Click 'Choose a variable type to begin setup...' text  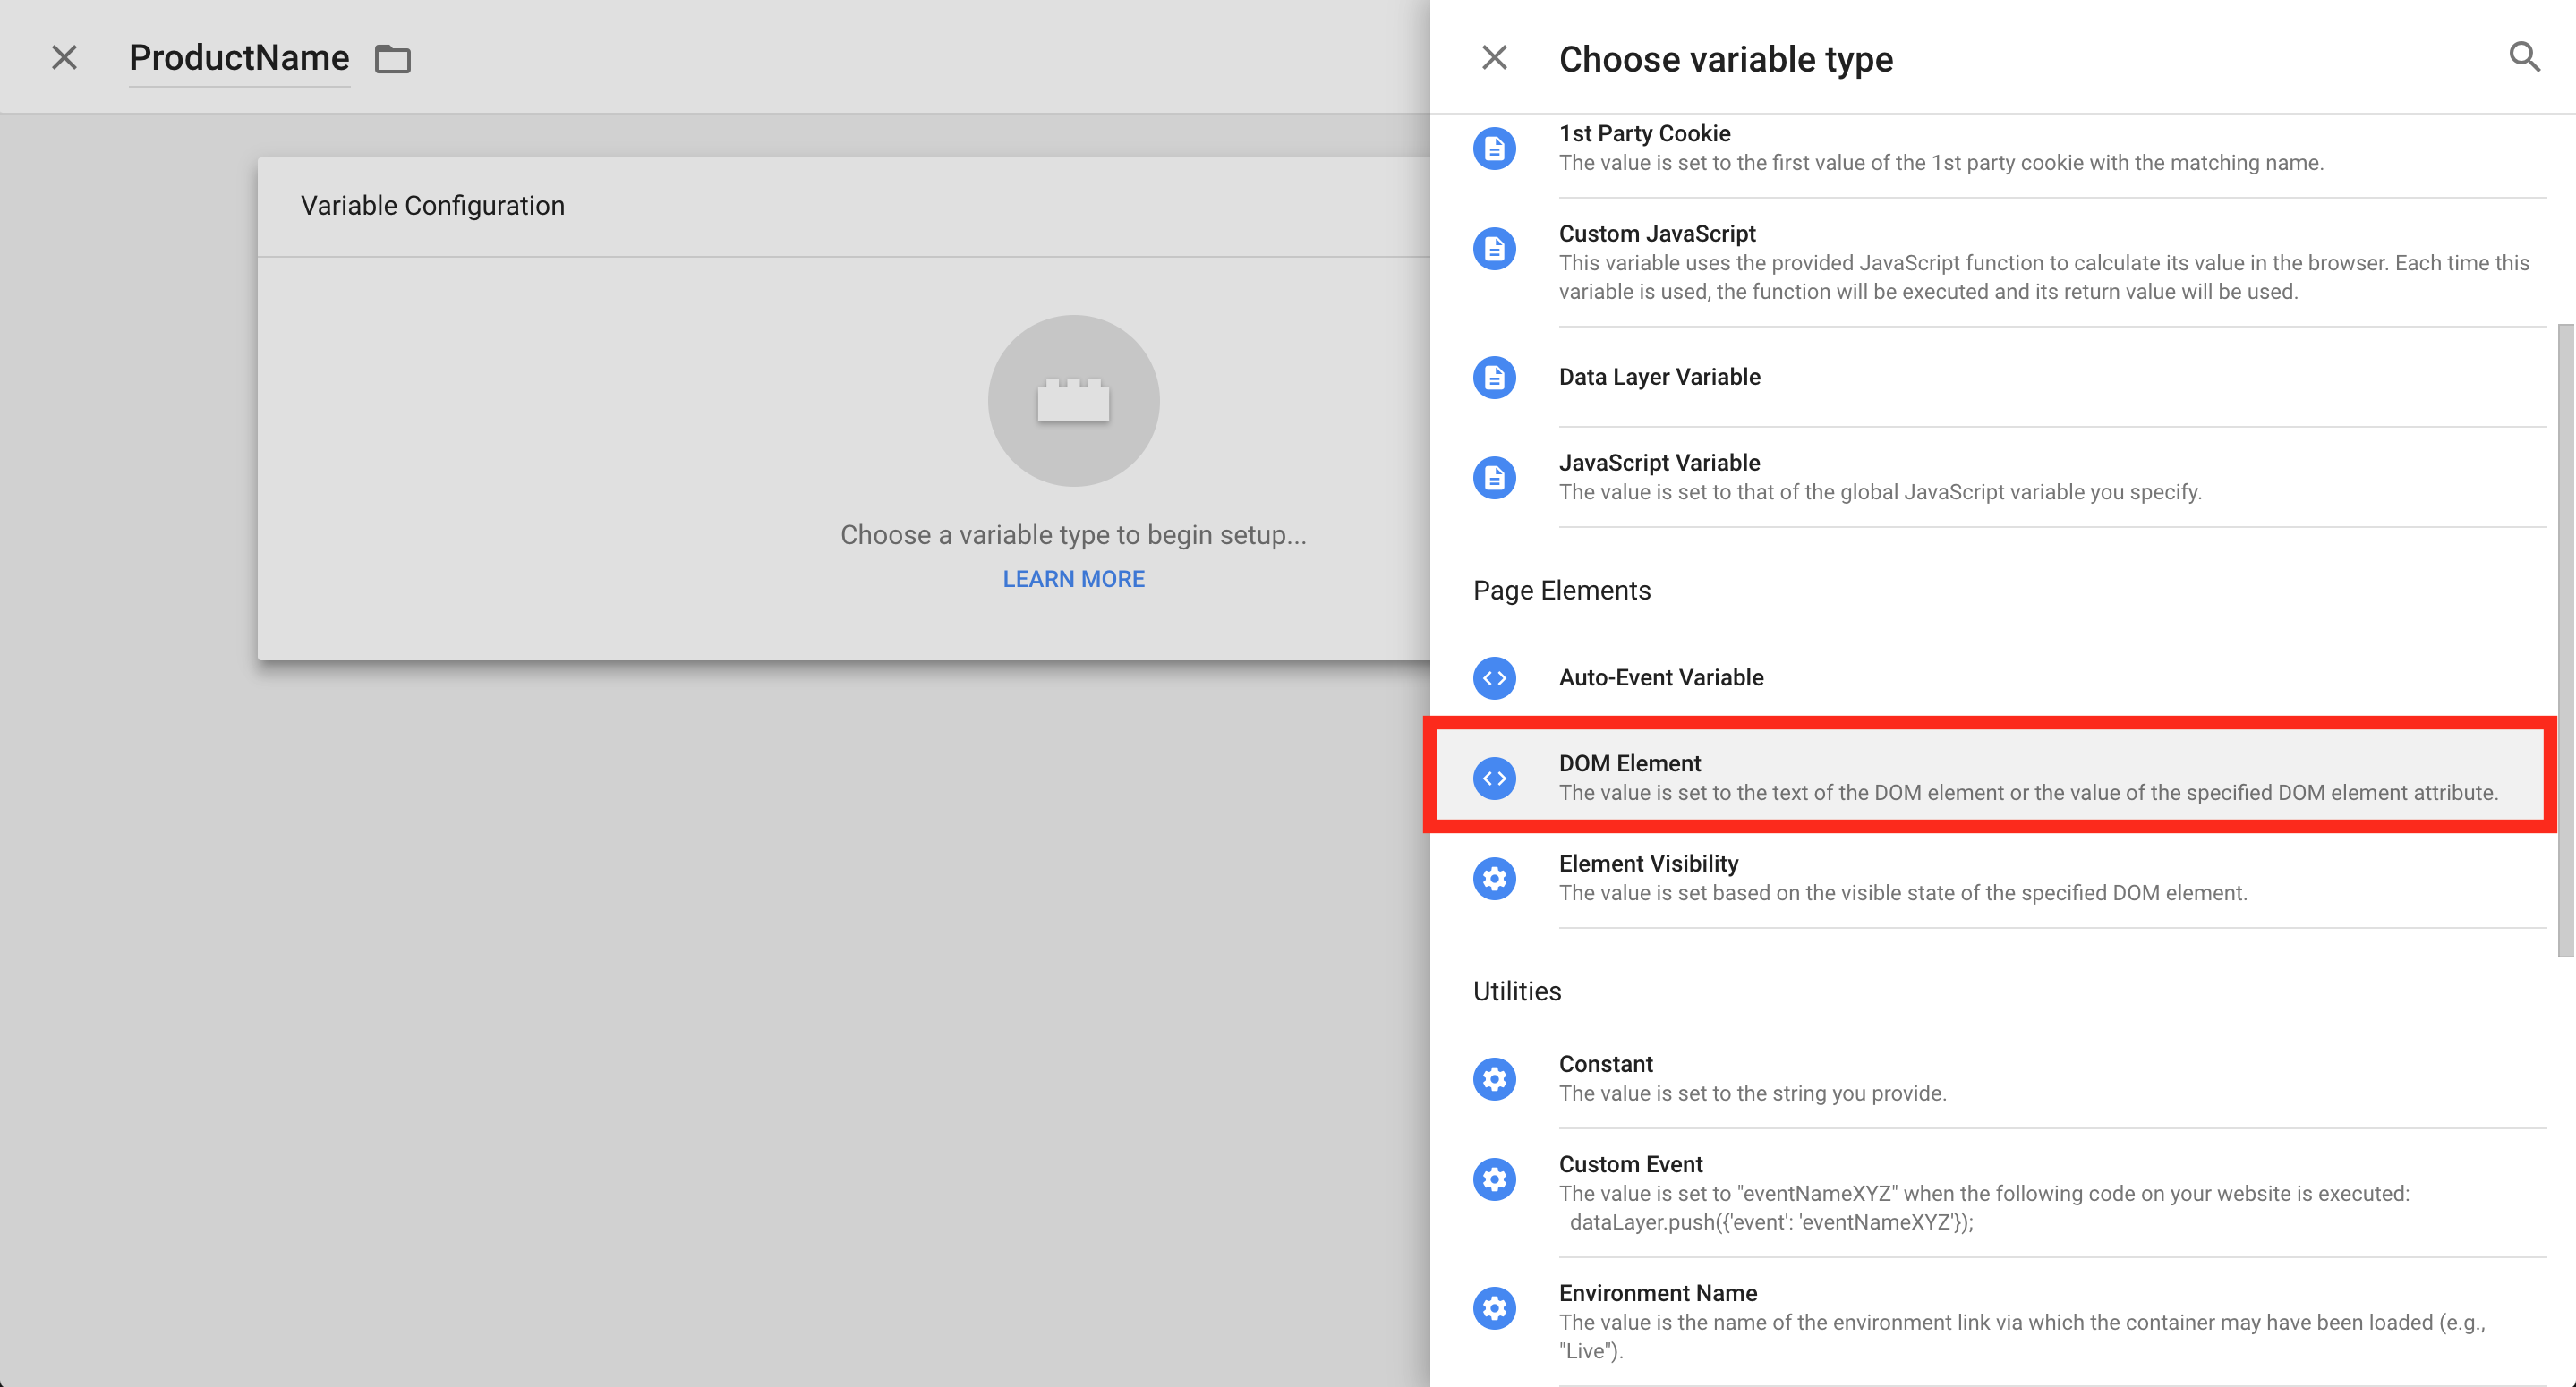[1073, 535]
